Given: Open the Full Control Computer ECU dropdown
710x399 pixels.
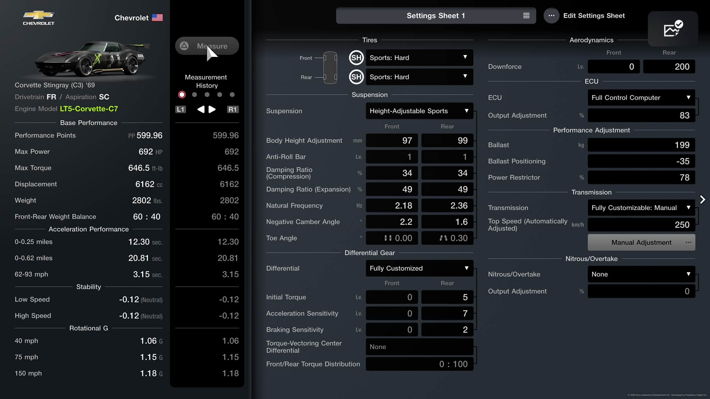Looking at the screenshot, I should tap(641, 98).
